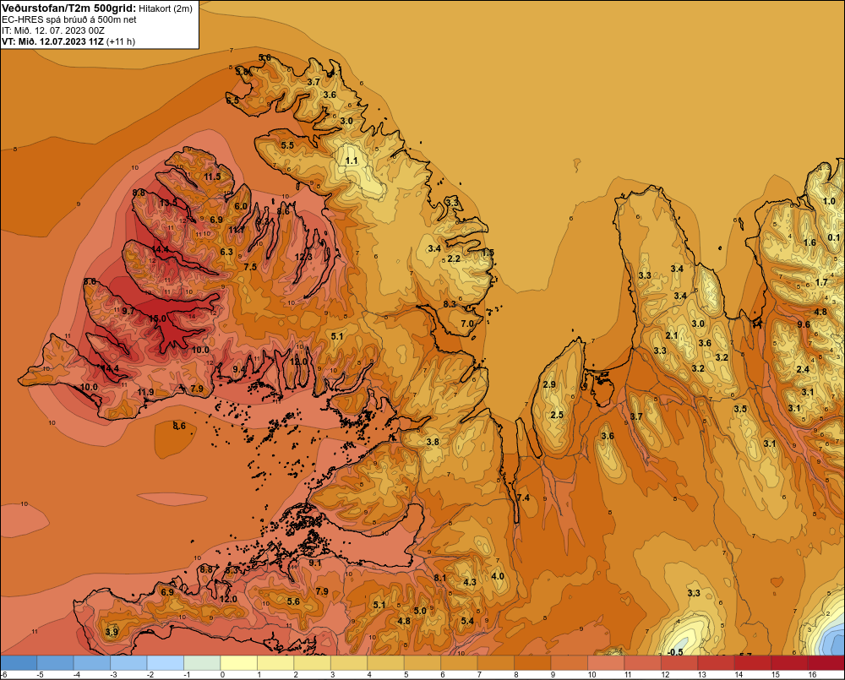This screenshot has height=680, width=845.
Task: Click the 3.9 temperature value
Action: (112, 632)
